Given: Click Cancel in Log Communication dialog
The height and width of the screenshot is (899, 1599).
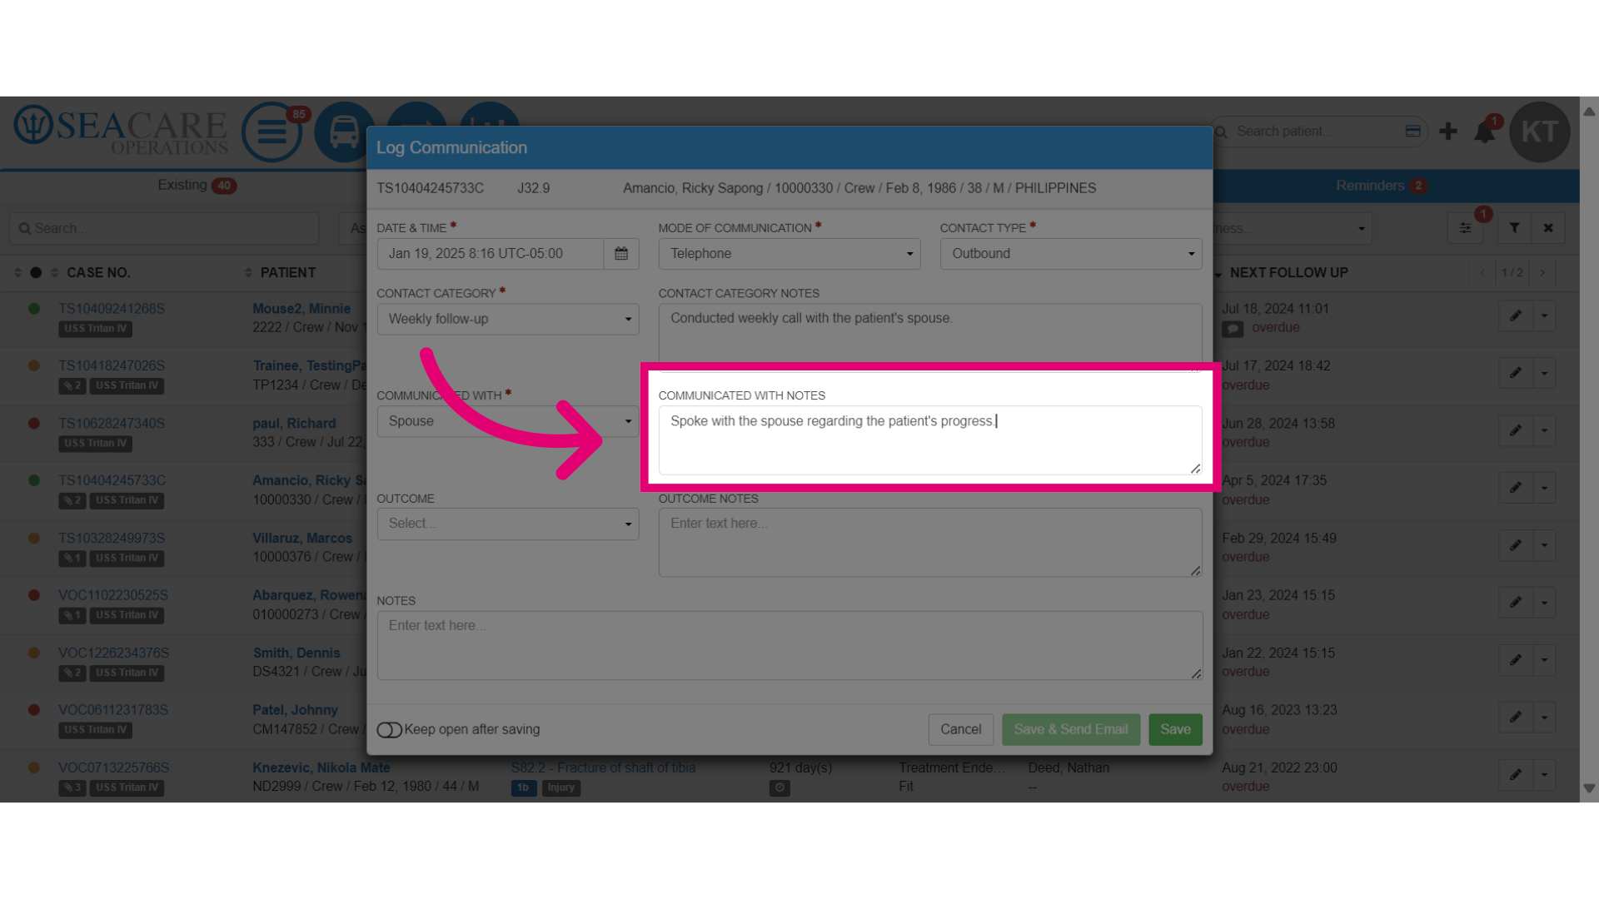Looking at the screenshot, I should pos(961,730).
